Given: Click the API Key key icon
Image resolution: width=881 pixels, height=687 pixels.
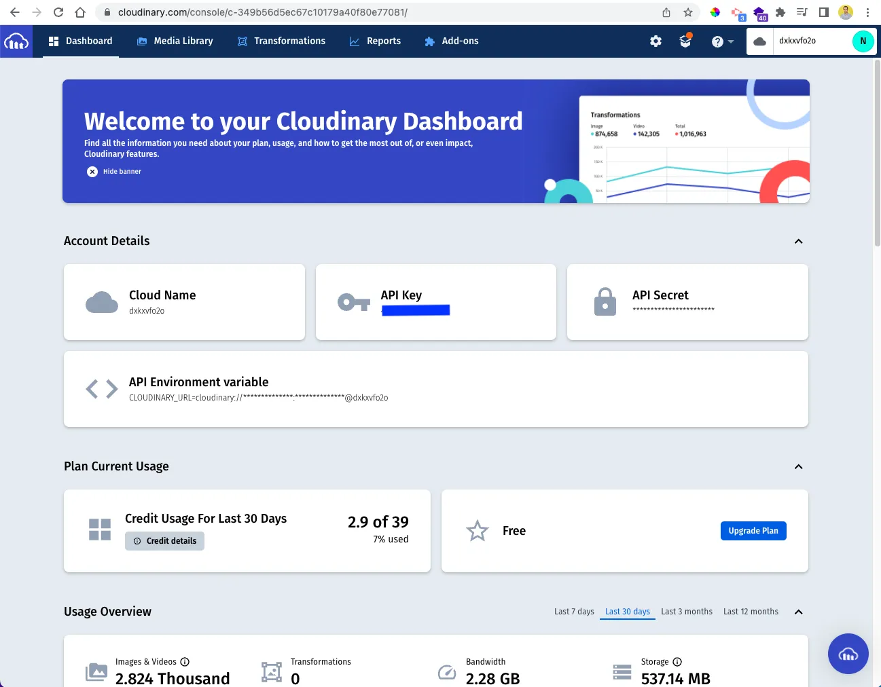Looking at the screenshot, I should pos(354,302).
